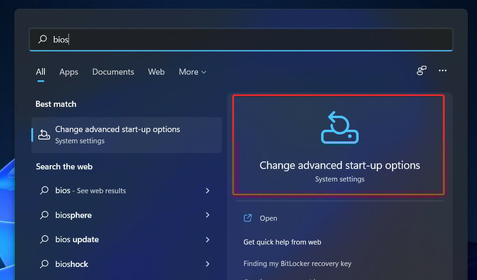This screenshot has height=280, width=477.
Task: Open Finding my BitLocker recovery key
Action: (x=297, y=263)
